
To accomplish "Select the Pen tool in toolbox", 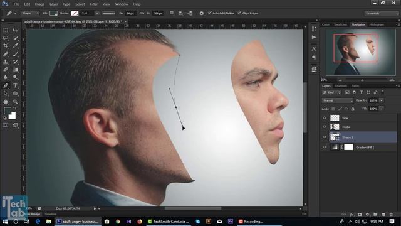I will pos(6,85).
